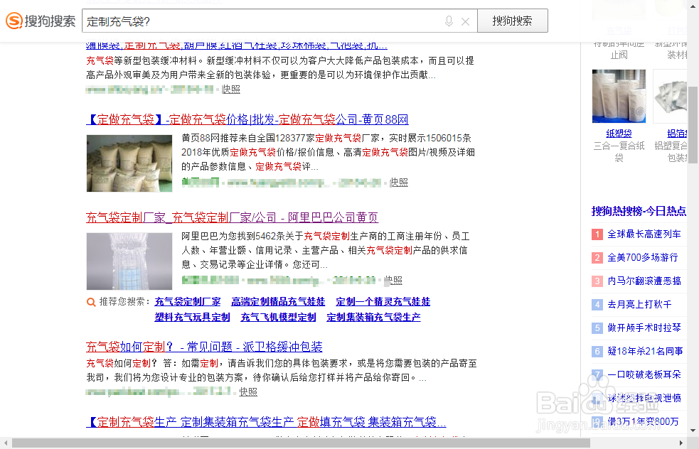The height and width of the screenshot is (449, 699).
Task: Open hot search 全球最长高速列车
Action: coord(644,234)
